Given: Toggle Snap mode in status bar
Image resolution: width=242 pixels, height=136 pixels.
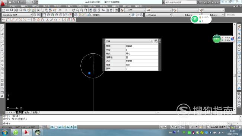Looking at the screenshot, I should pyautogui.click(x=41, y=127).
